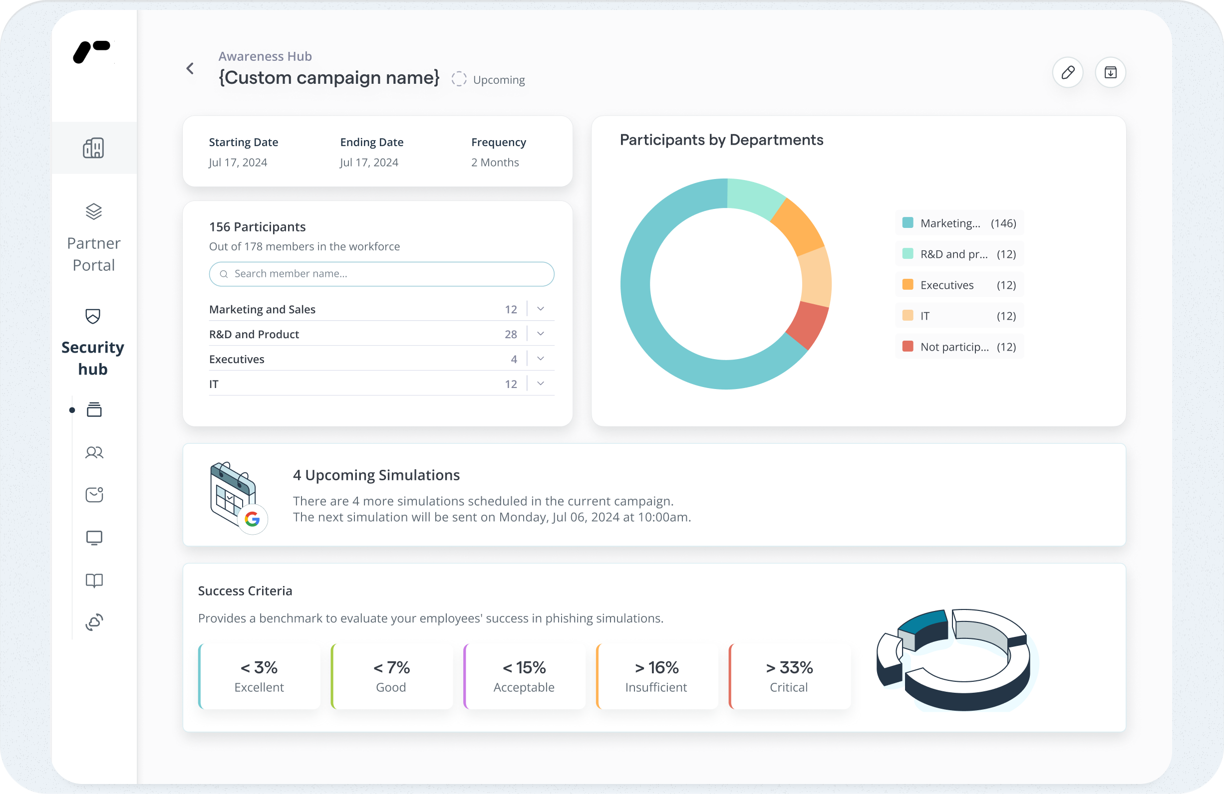This screenshot has height=794, width=1224.
Task: Click the Executives legend entry
Action: tap(958, 285)
